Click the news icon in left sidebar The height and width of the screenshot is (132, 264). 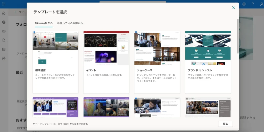tap(4, 31)
